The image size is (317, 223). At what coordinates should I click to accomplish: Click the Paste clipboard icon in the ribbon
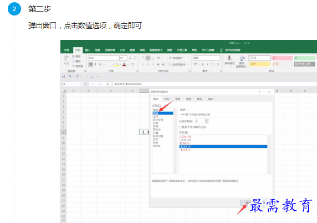[67, 59]
